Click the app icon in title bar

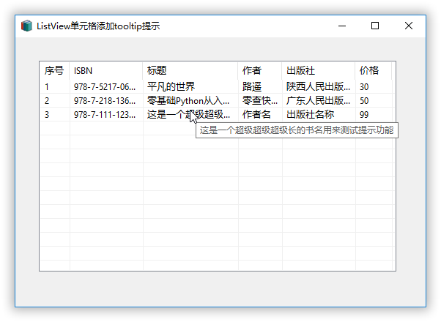click(27, 26)
